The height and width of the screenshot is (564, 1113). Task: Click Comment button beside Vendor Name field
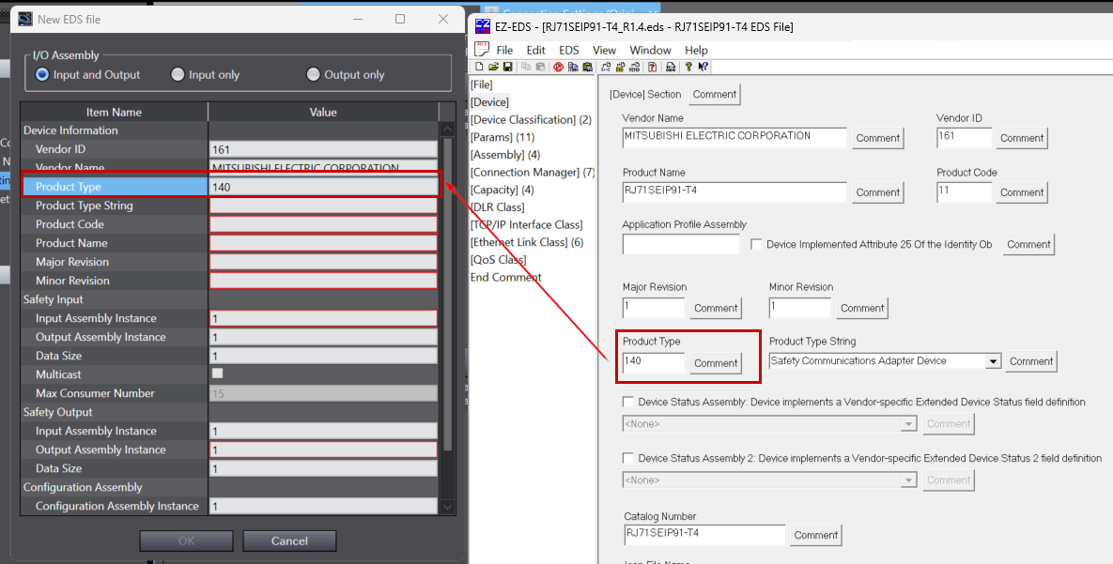point(878,138)
